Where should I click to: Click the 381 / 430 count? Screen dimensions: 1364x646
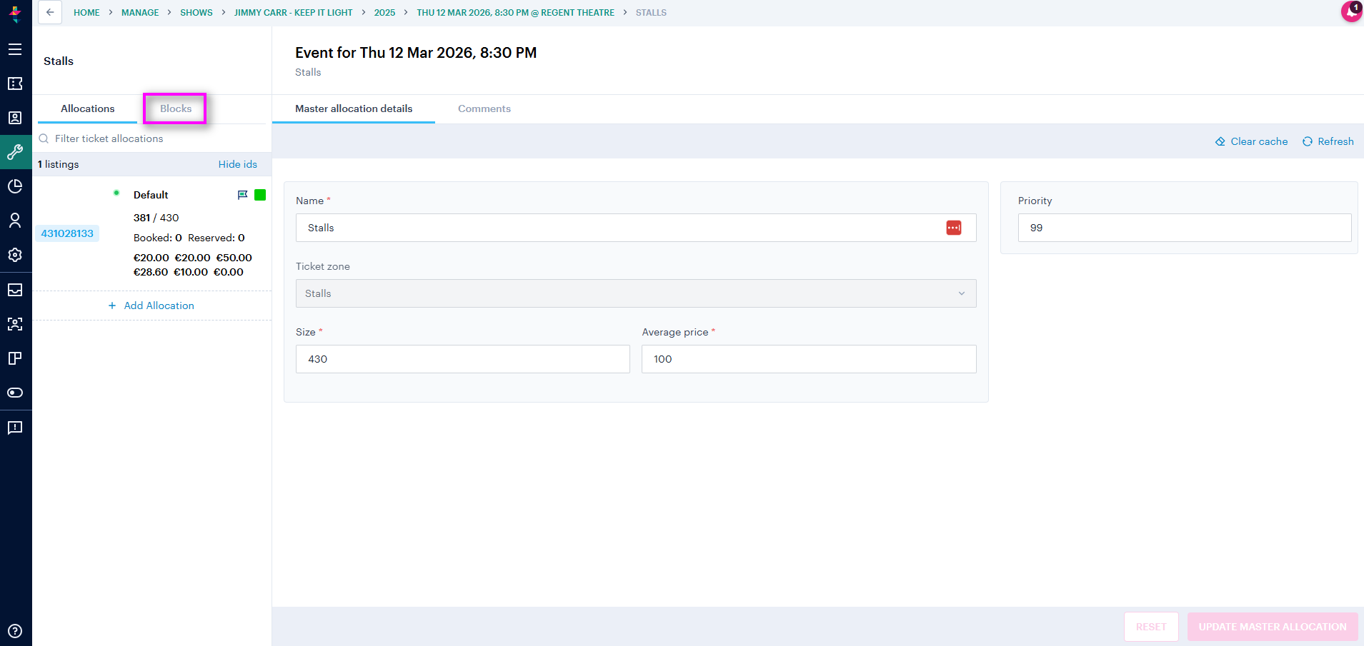click(x=156, y=218)
